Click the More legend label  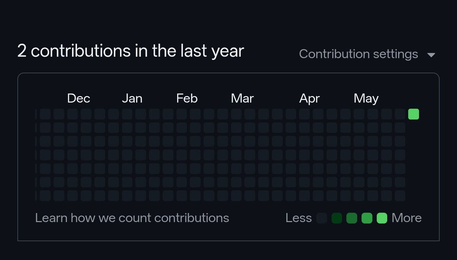coord(407,218)
